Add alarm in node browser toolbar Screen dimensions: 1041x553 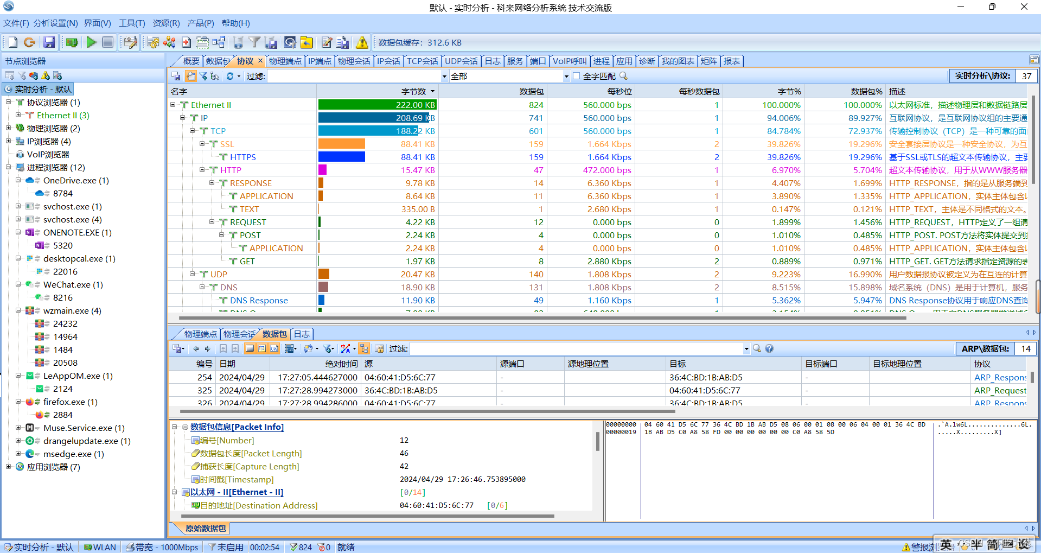[46, 75]
